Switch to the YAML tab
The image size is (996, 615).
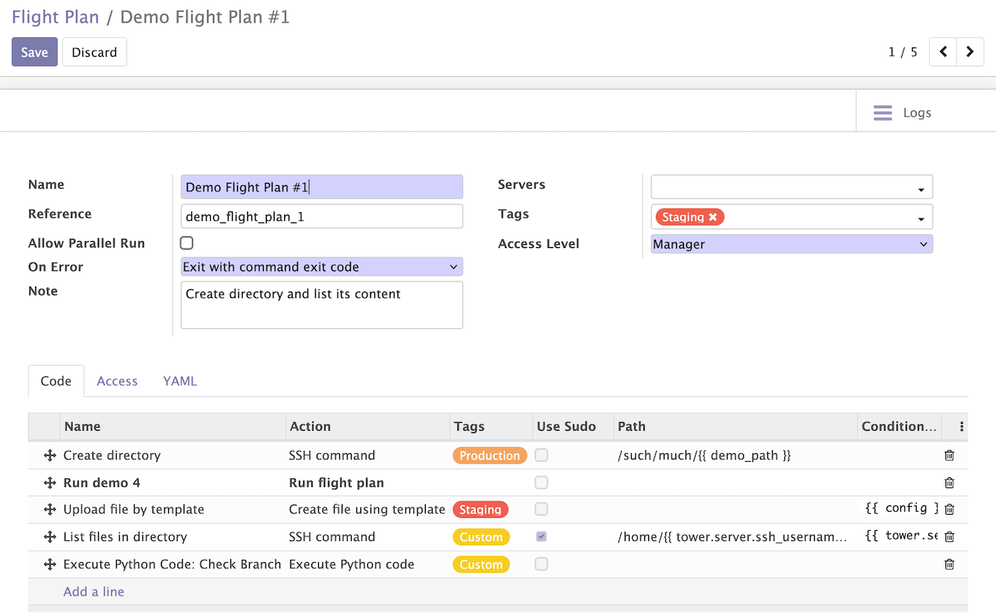(180, 381)
